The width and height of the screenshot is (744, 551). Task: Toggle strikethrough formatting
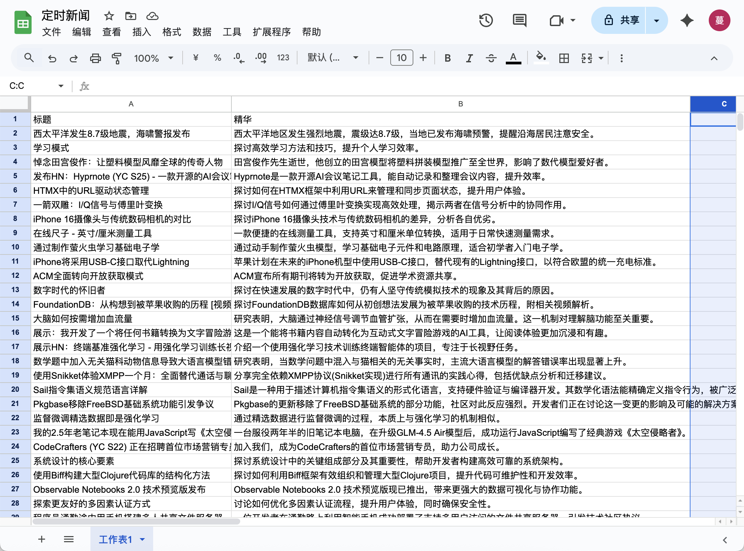[x=491, y=58]
